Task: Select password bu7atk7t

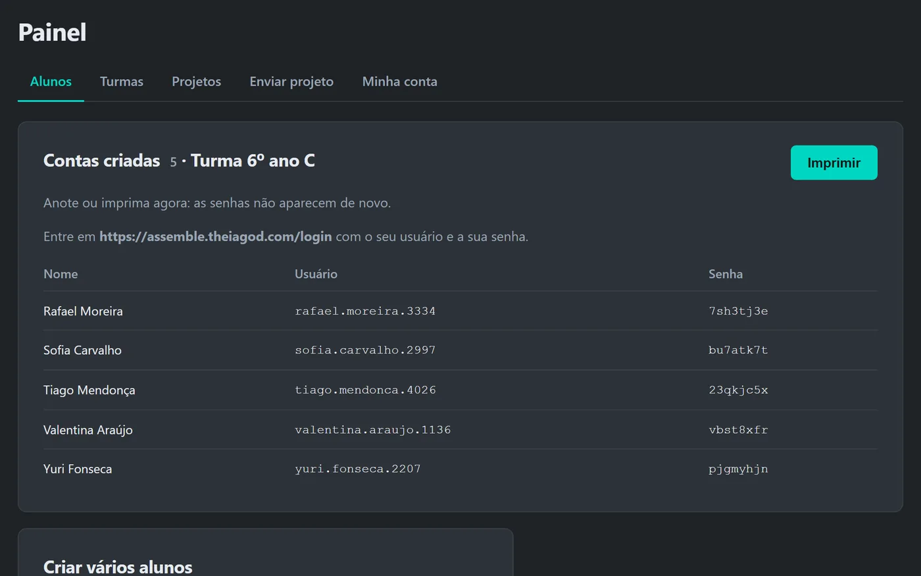Action: (738, 350)
